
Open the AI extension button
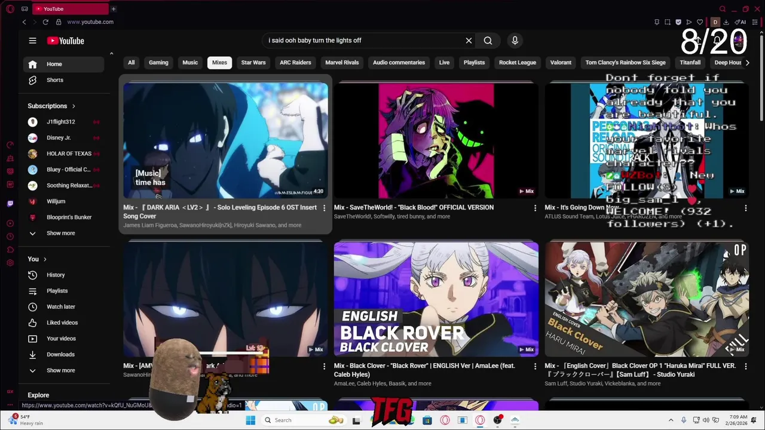point(740,22)
